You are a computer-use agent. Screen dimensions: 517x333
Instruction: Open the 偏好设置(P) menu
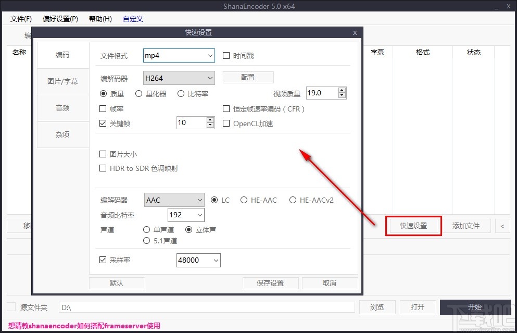point(60,19)
